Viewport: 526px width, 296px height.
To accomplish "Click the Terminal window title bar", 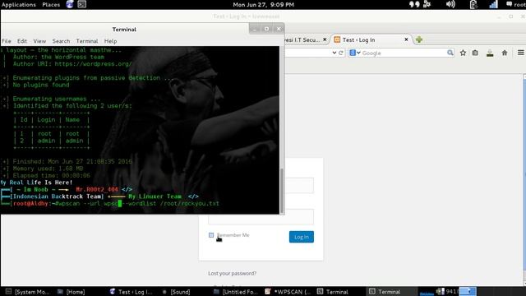I will coord(124,30).
